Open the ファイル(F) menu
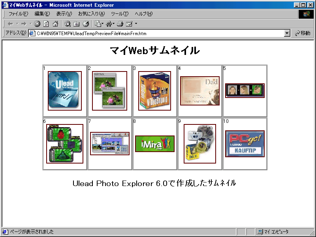The image size is (316, 237). tap(18, 14)
